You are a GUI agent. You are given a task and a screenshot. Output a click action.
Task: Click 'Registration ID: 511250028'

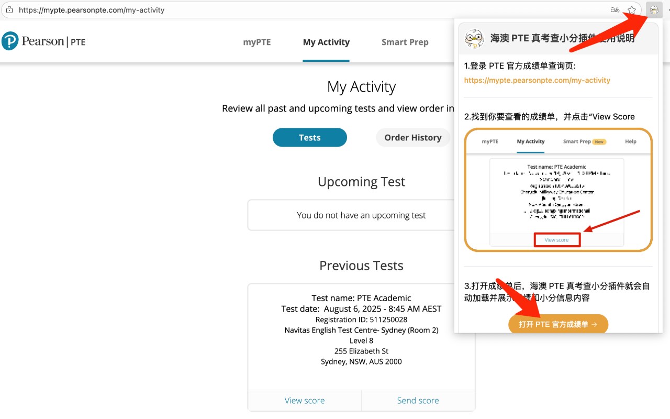[361, 319]
